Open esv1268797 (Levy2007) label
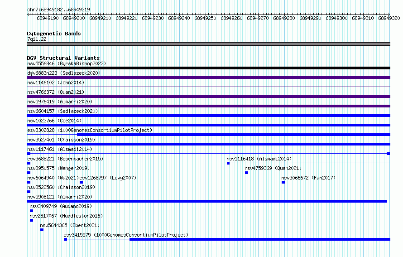 coord(108,178)
